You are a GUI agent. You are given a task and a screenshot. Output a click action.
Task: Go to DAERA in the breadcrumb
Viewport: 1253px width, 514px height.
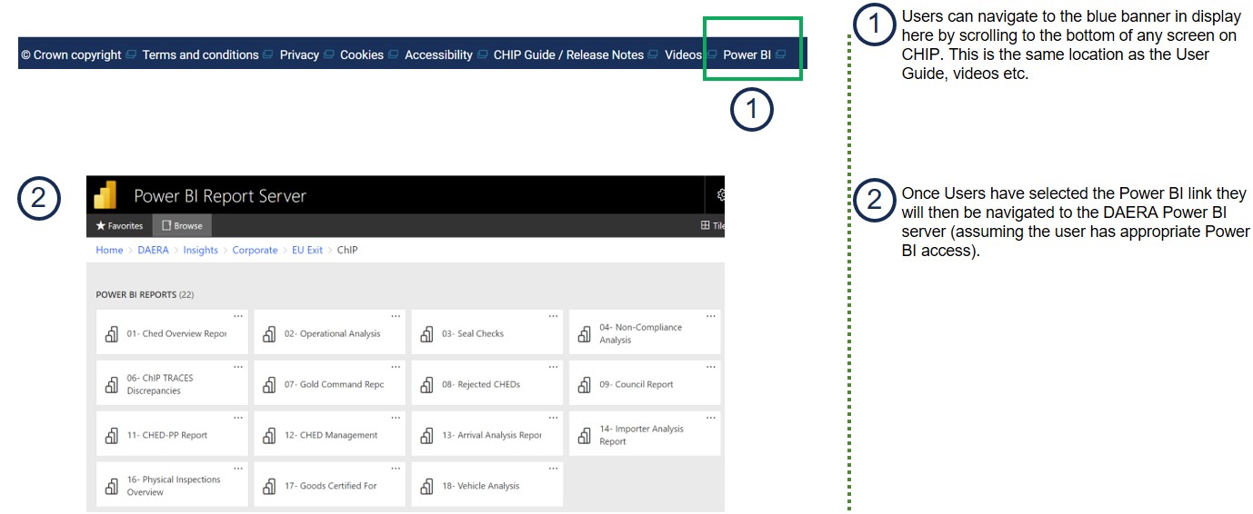tap(153, 251)
